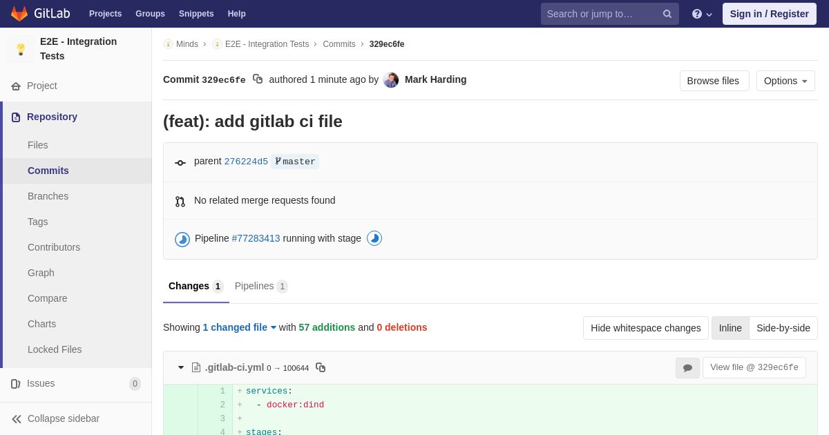Collapse the .gitlab-ci.yml diff with the caret
Viewport: 829px width, 435px height.
click(181, 367)
